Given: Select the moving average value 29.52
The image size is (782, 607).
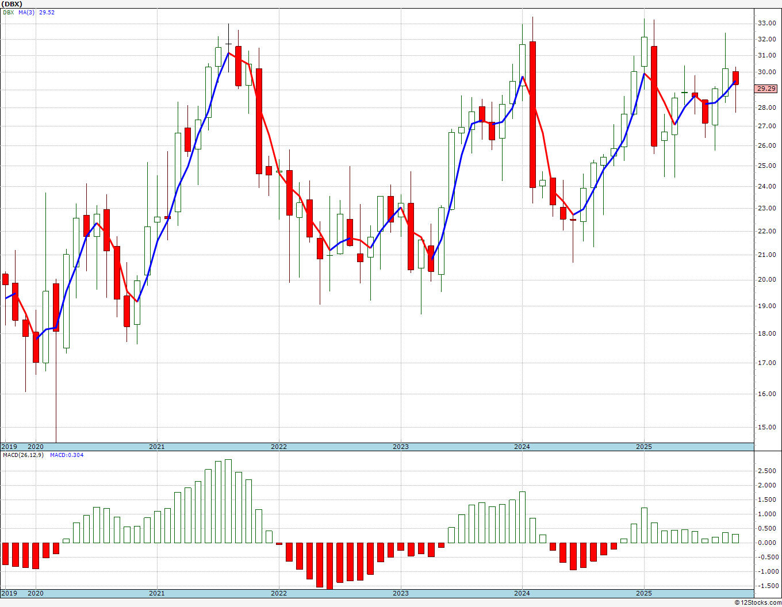Looking at the screenshot, I should coord(47,12).
